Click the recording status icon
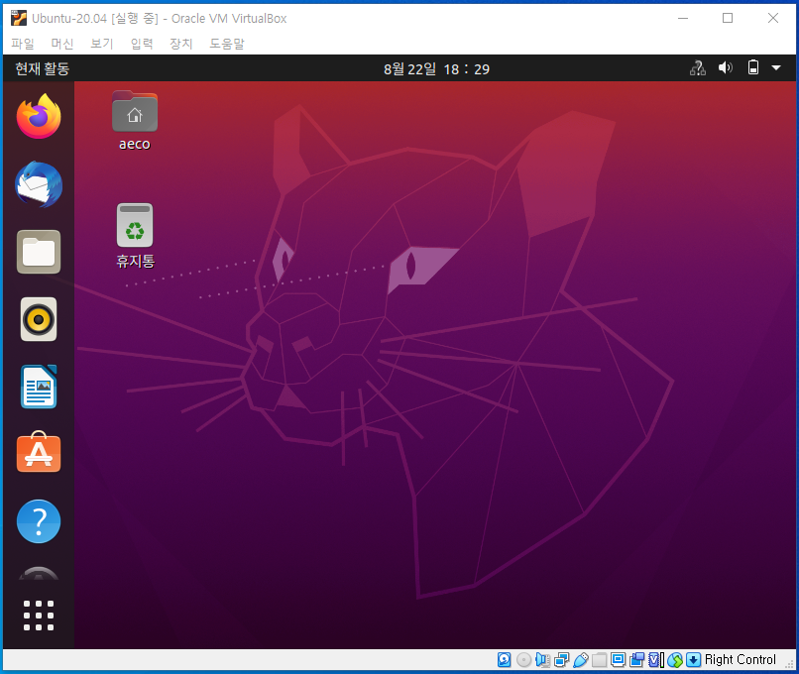This screenshot has width=799, height=674. point(637,660)
